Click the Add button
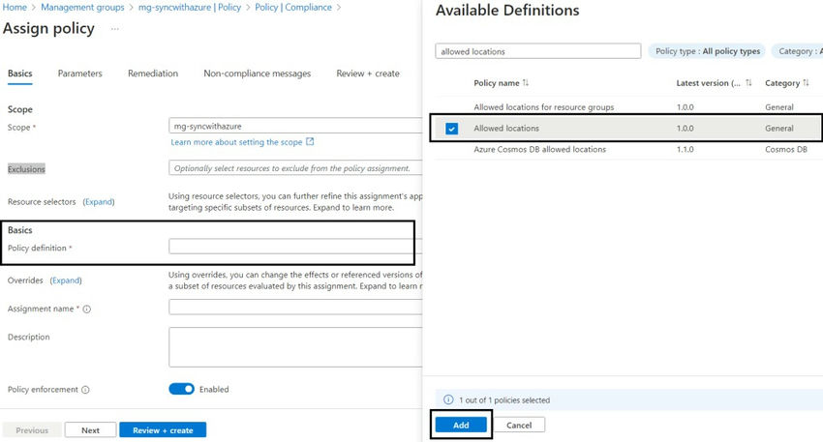 click(x=460, y=425)
